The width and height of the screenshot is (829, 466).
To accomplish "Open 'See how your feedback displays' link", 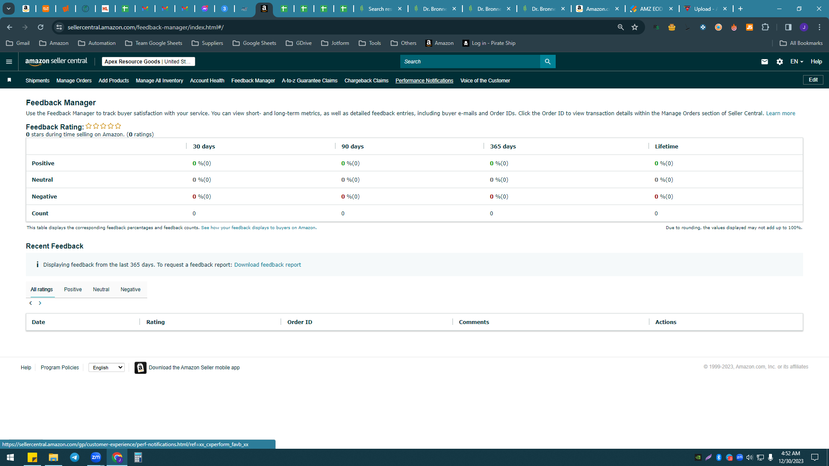I will pyautogui.click(x=258, y=228).
